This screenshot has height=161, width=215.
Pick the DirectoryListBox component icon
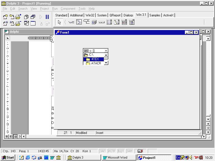(117, 22)
